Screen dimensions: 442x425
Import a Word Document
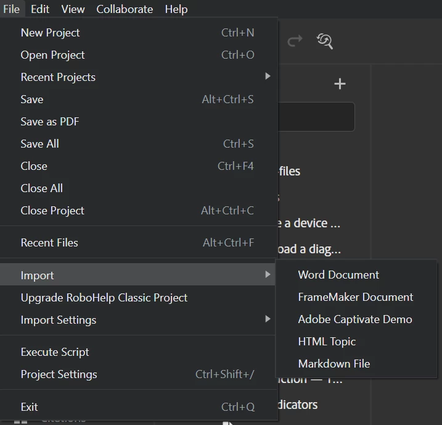coord(356,275)
